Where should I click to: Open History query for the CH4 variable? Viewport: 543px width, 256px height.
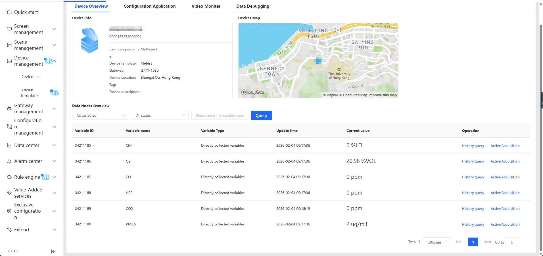pos(473,146)
